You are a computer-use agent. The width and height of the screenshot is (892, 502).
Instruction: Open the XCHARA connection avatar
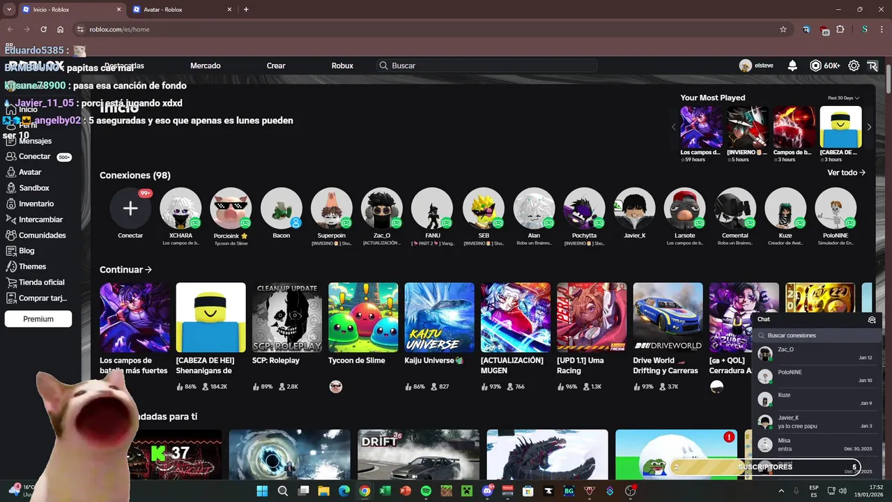tap(180, 208)
